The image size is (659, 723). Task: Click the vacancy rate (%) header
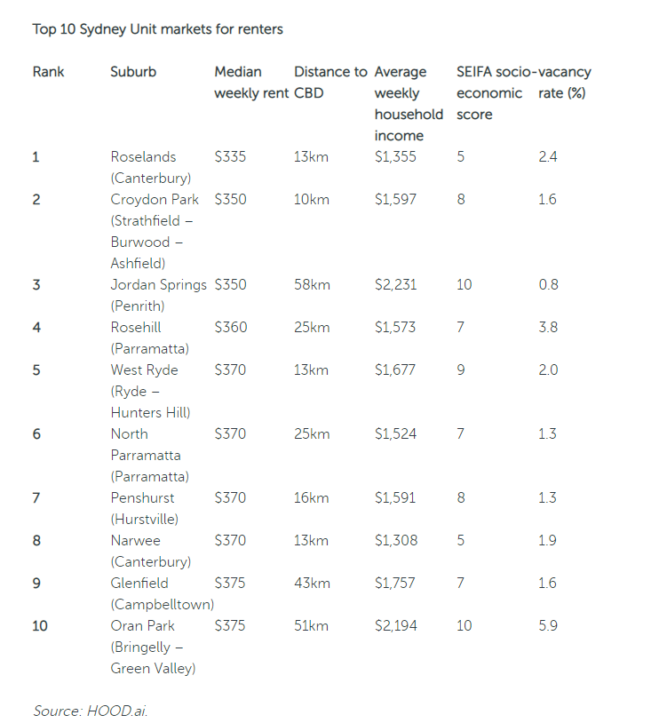click(x=565, y=83)
